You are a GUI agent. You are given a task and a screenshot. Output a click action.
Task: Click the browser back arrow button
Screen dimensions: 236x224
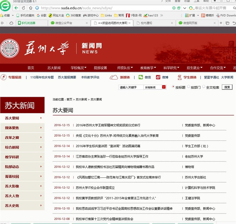tap(17, 8)
